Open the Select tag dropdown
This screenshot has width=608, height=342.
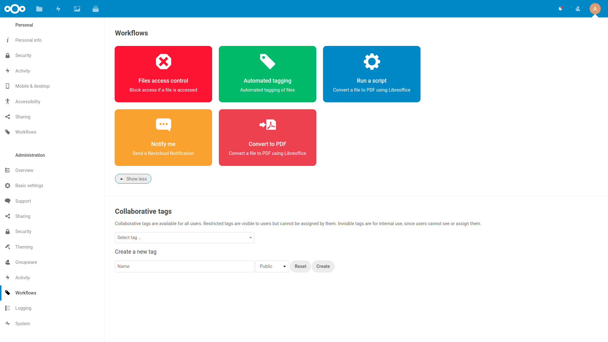pyautogui.click(x=184, y=237)
